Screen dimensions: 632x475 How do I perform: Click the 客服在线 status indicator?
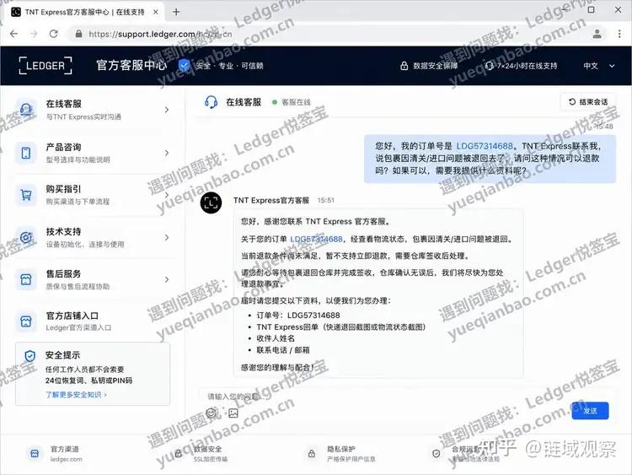292,102
